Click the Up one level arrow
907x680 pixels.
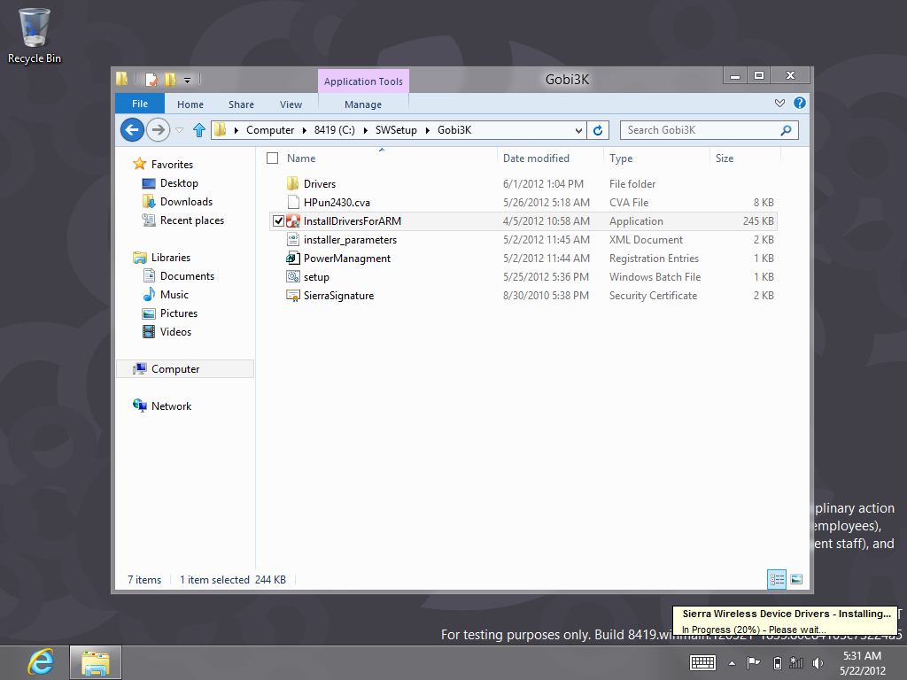tap(199, 130)
